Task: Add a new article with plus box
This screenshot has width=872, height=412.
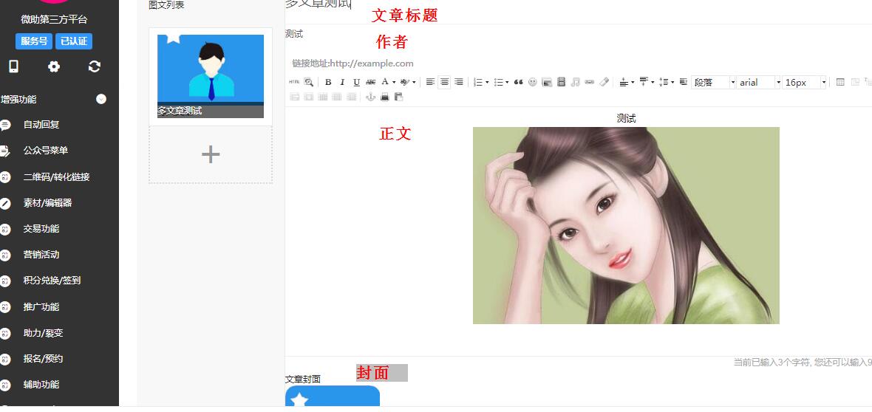Action: (x=211, y=154)
